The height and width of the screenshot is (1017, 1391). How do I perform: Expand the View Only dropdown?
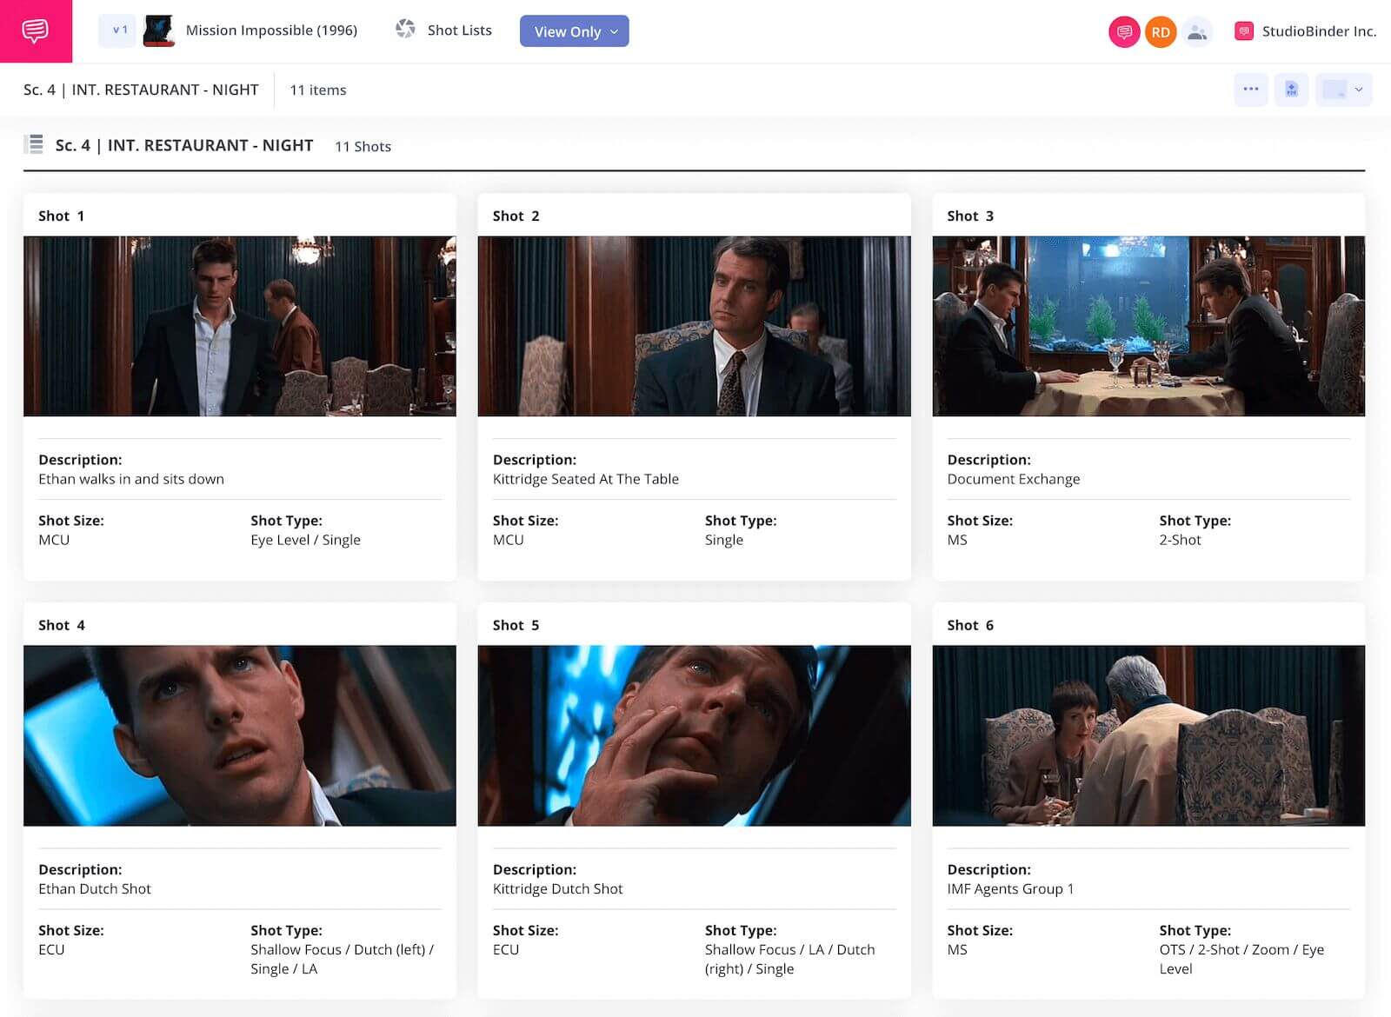coord(574,31)
